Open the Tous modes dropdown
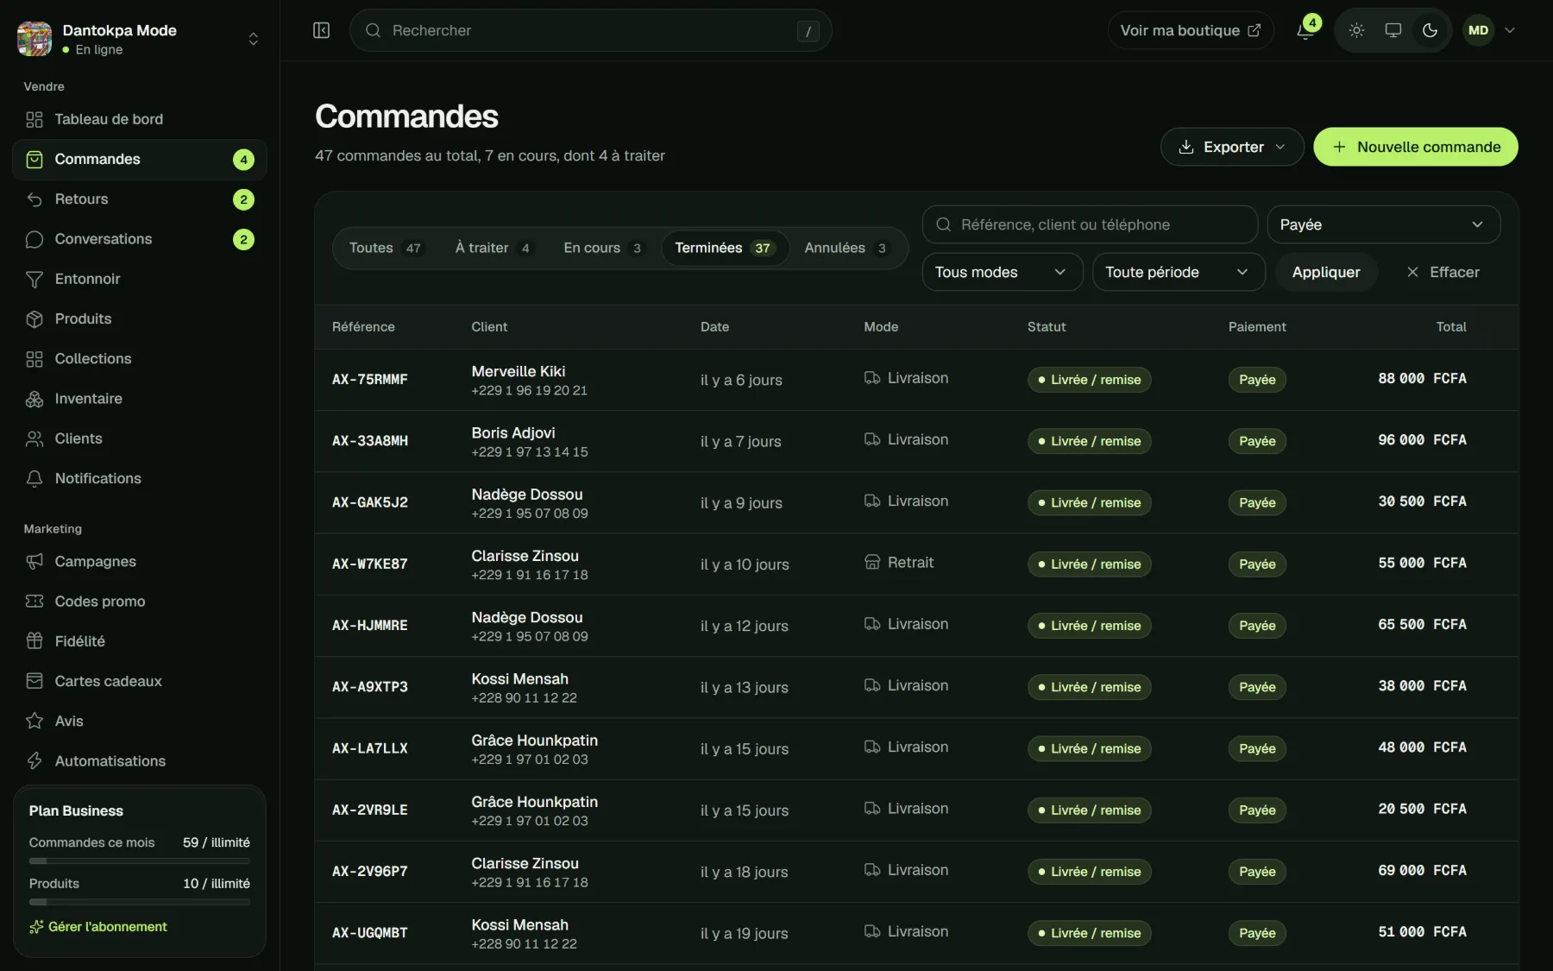Image resolution: width=1553 pixels, height=971 pixels. click(1002, 272)
